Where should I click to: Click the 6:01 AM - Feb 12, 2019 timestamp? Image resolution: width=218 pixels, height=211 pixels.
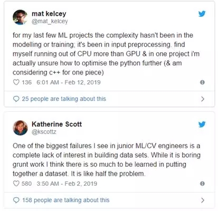coord(69,82)
